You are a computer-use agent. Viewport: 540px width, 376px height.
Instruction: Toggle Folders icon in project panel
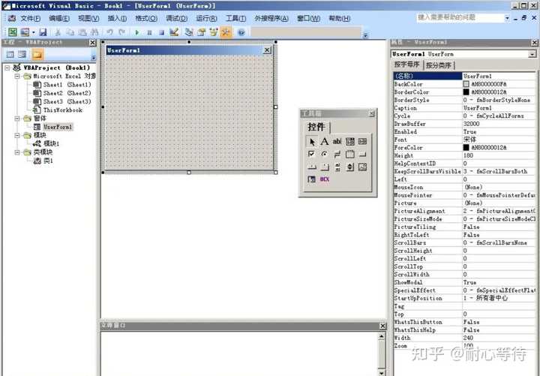click(37, 55)
